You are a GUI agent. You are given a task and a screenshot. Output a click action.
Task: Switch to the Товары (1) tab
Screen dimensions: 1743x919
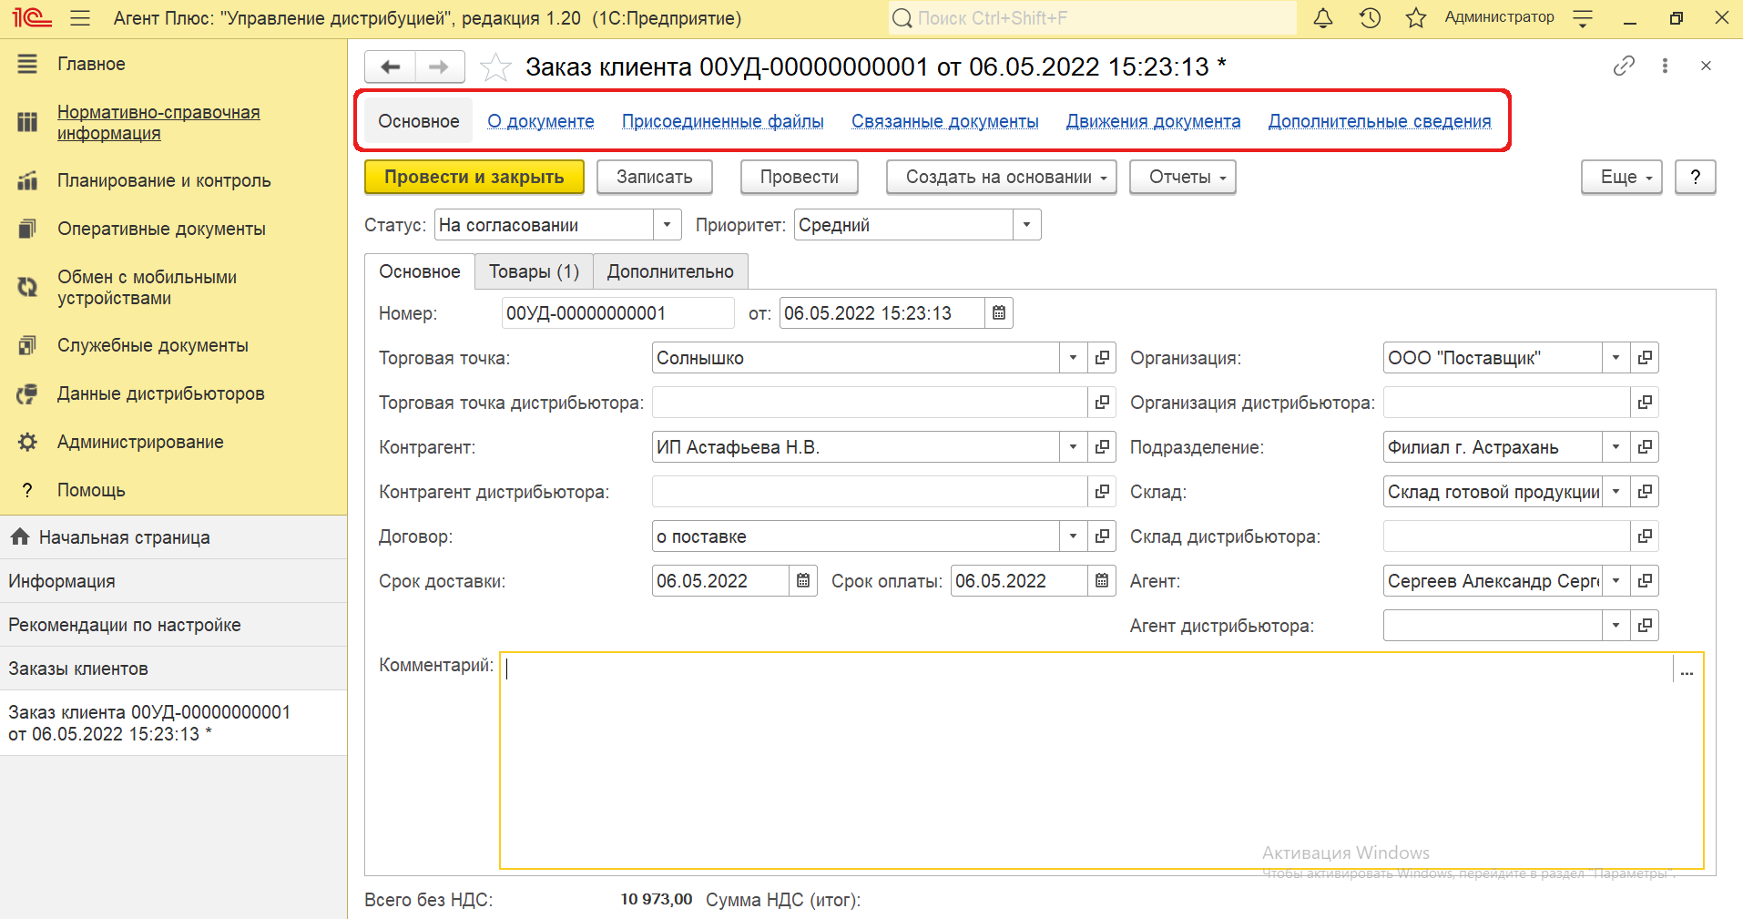(x=534, y=271)
